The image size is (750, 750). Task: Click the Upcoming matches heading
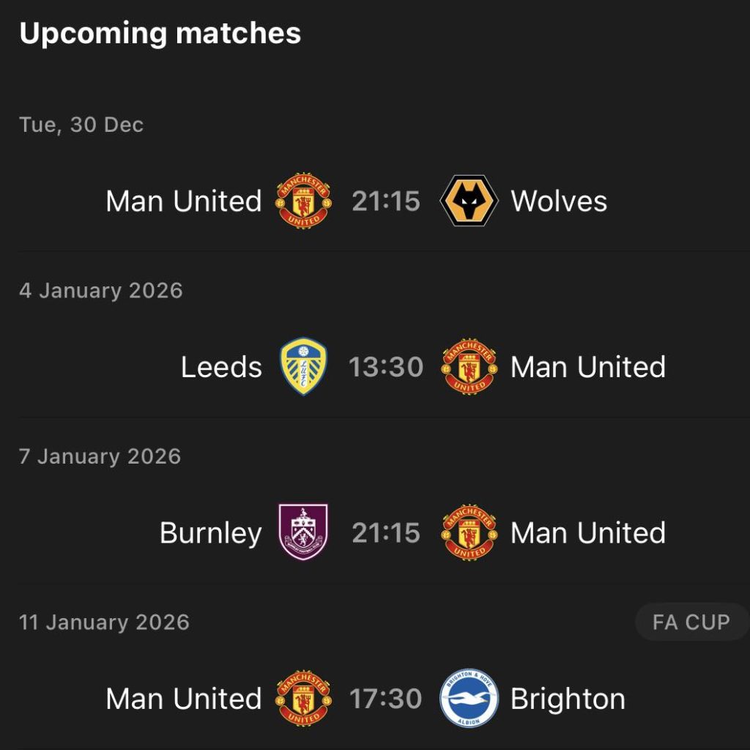tap(160, 34)
